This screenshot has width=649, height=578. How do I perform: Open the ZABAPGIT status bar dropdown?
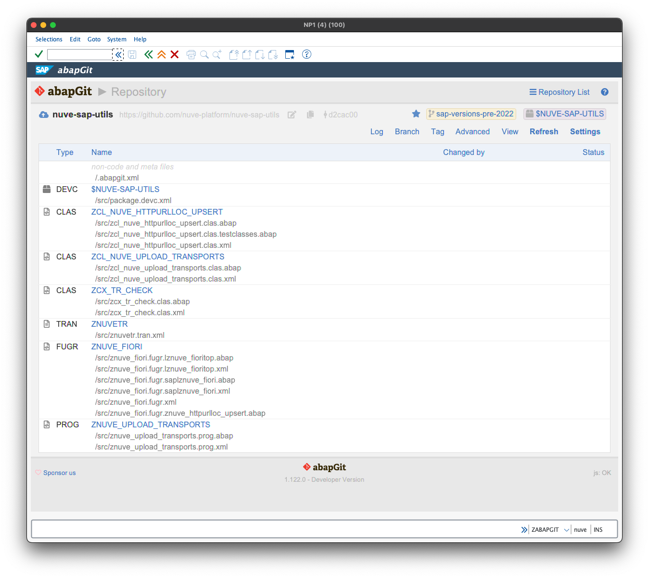coord(567,530)
